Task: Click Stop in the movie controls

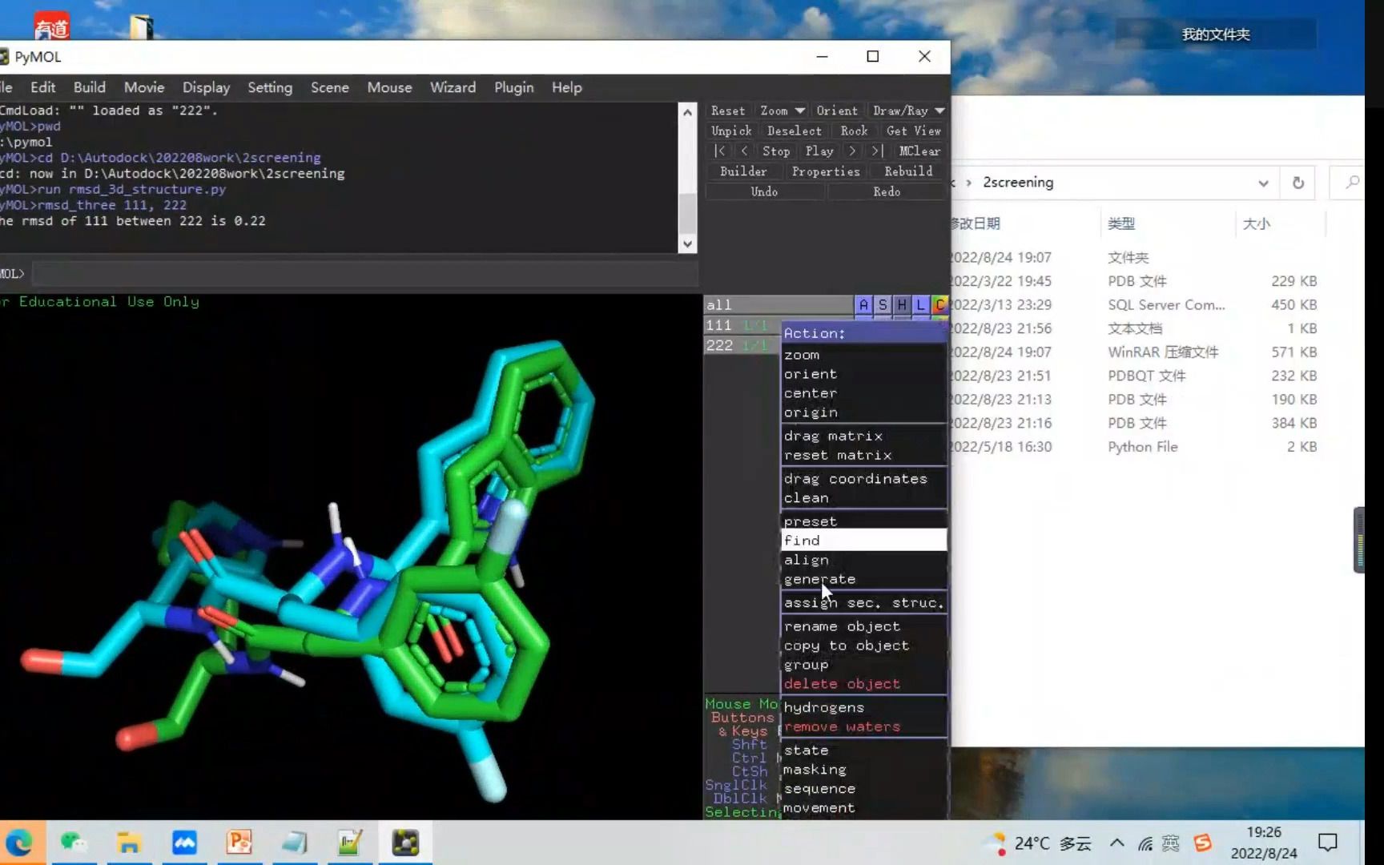Action: coord(775,151)
